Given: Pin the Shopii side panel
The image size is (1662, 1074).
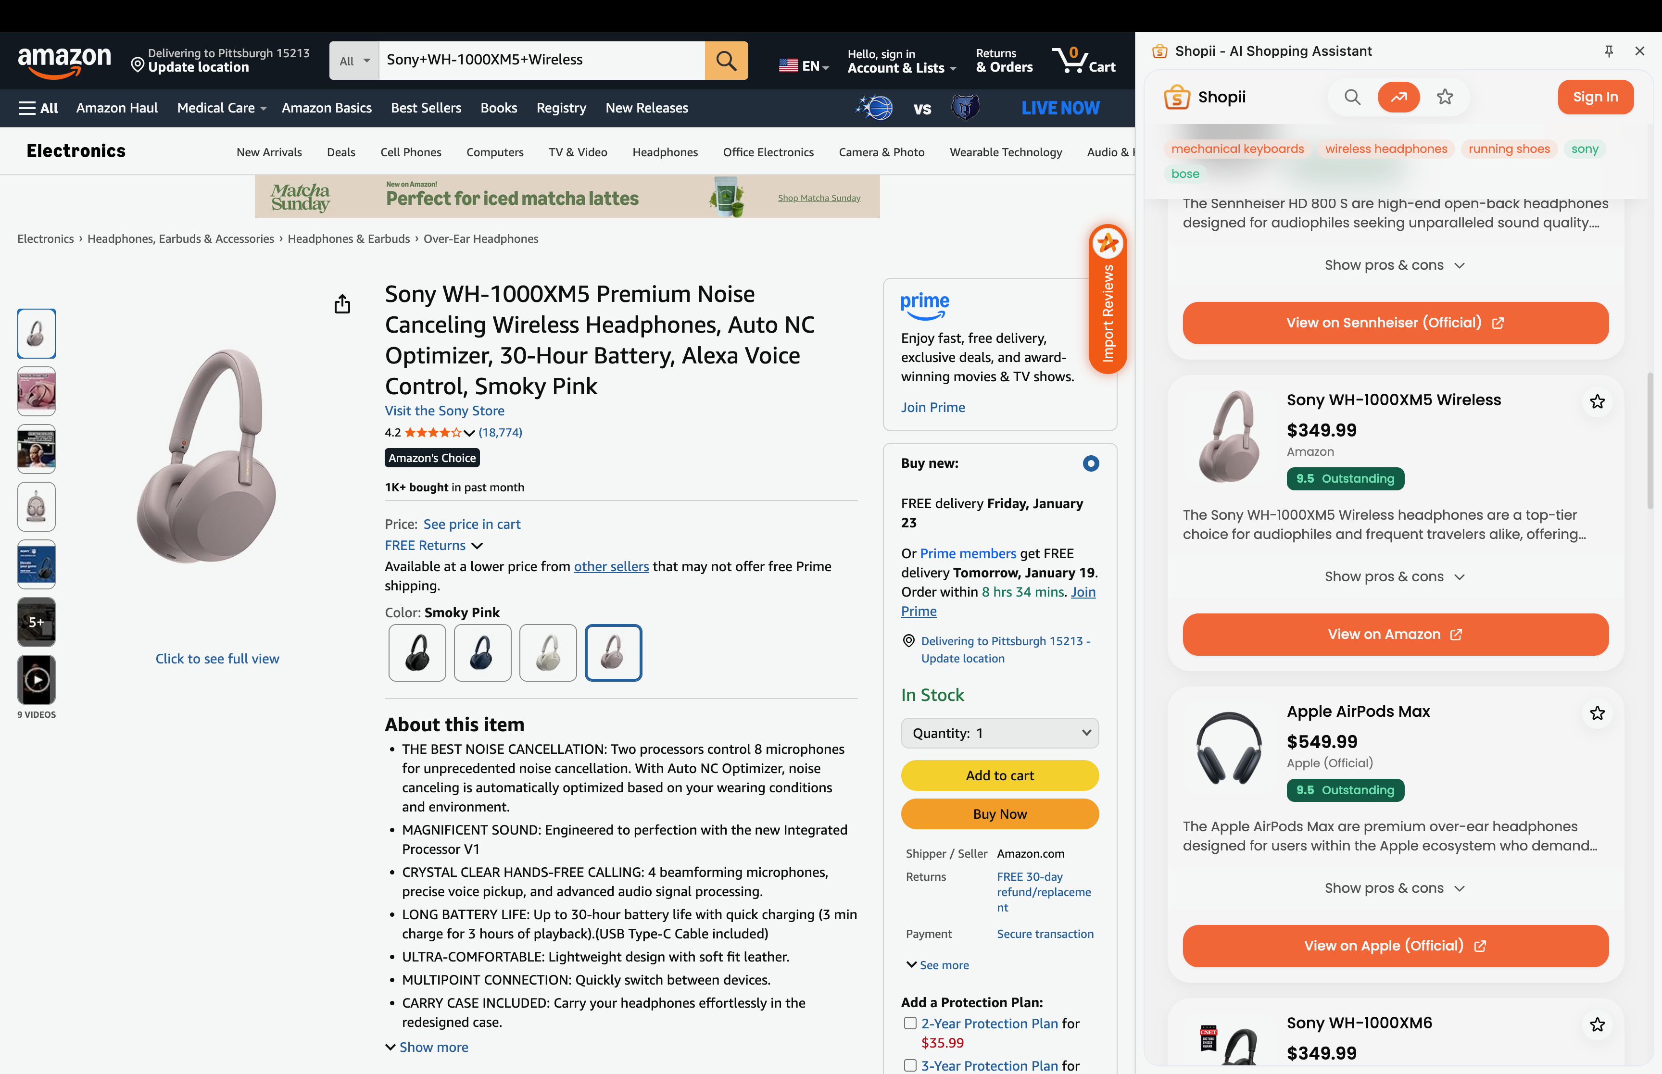Looking at the screenshot, I should coord(1608,51).
